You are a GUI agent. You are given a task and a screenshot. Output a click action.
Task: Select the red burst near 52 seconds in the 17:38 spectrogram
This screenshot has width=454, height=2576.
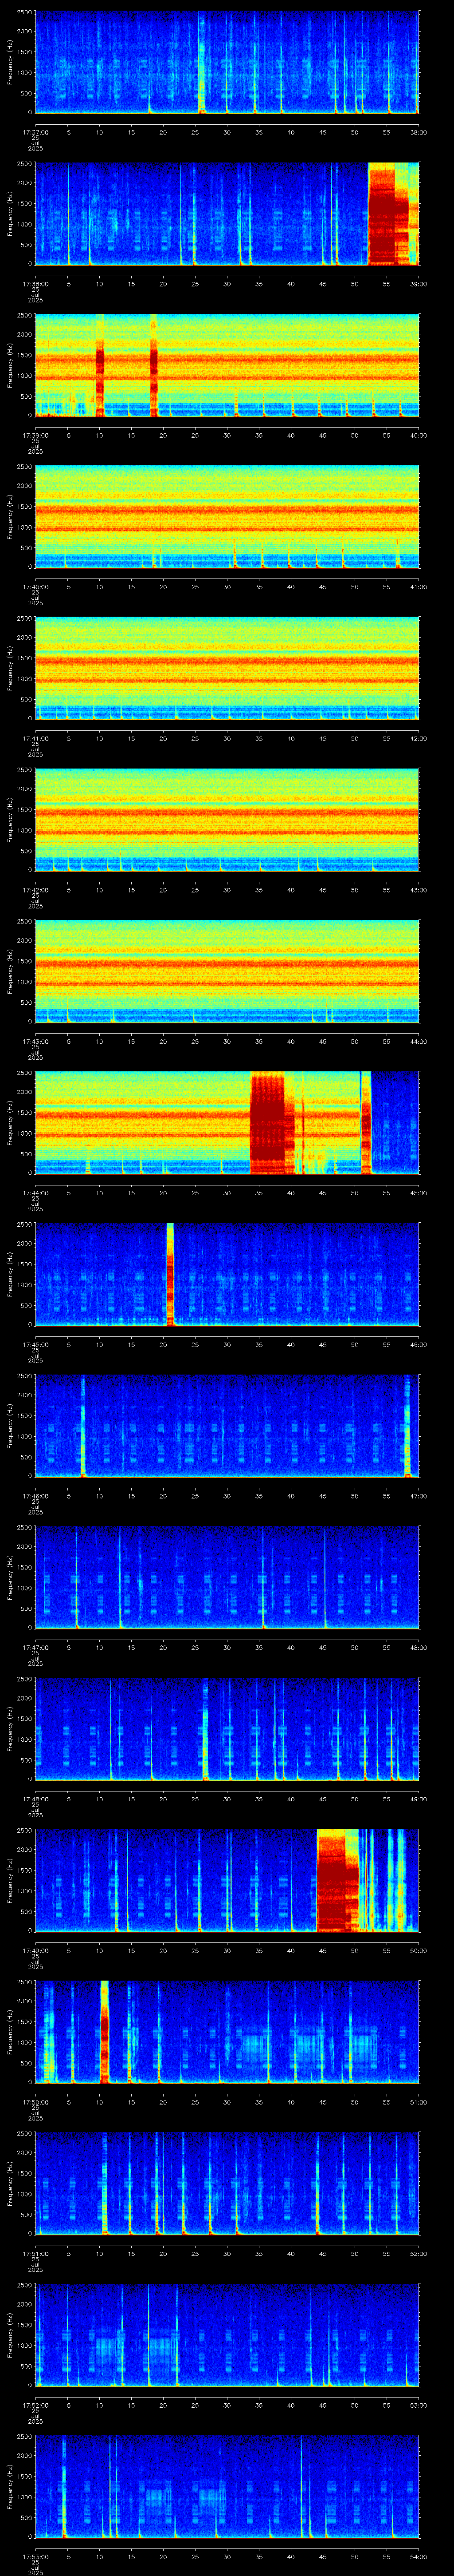click(388, 214)
